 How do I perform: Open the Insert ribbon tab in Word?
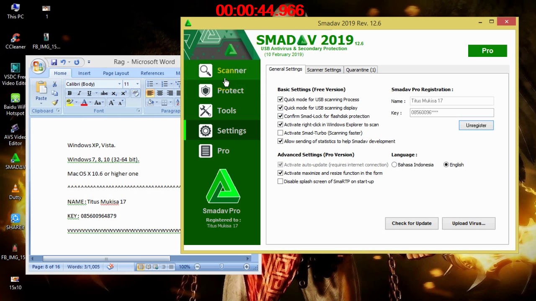click(84, 73)
